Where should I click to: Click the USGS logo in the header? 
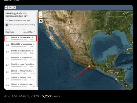10,7
